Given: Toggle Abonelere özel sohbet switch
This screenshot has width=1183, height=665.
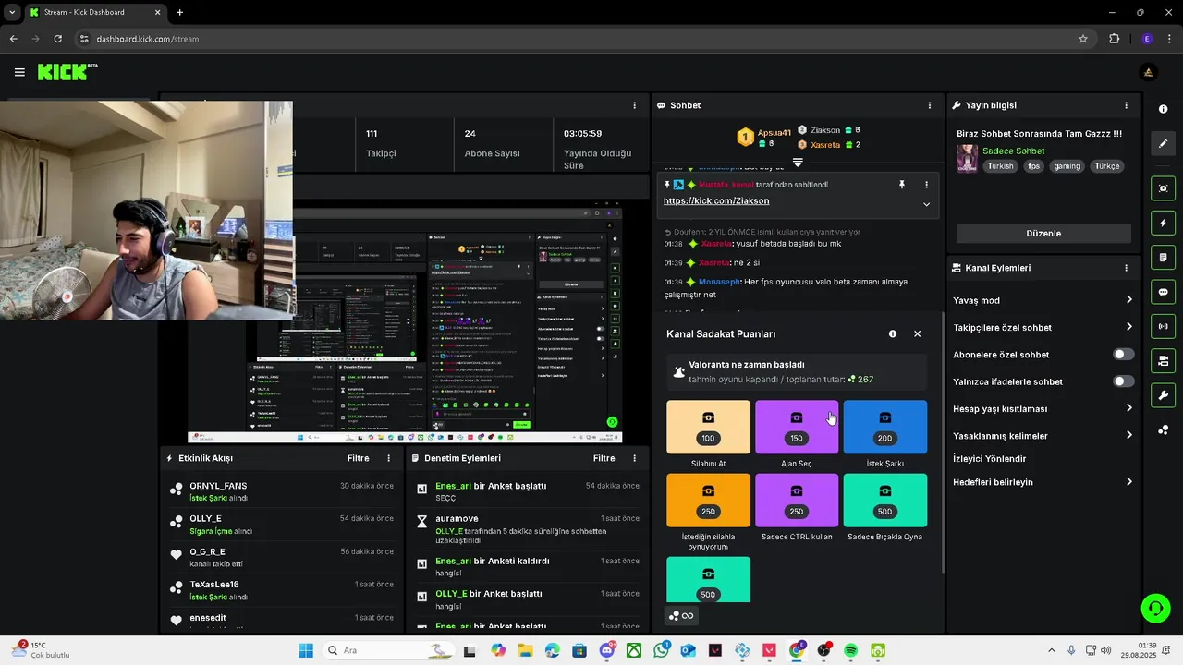Looking at the screenshot, I should pyautogui.click(x=1123, y=355).
